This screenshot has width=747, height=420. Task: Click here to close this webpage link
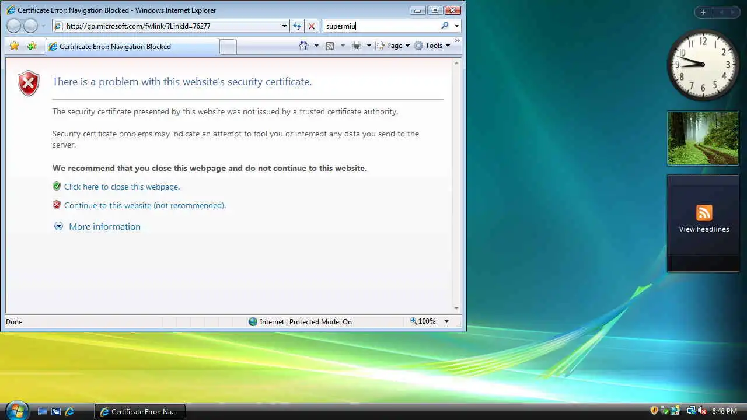coord(122,187)
